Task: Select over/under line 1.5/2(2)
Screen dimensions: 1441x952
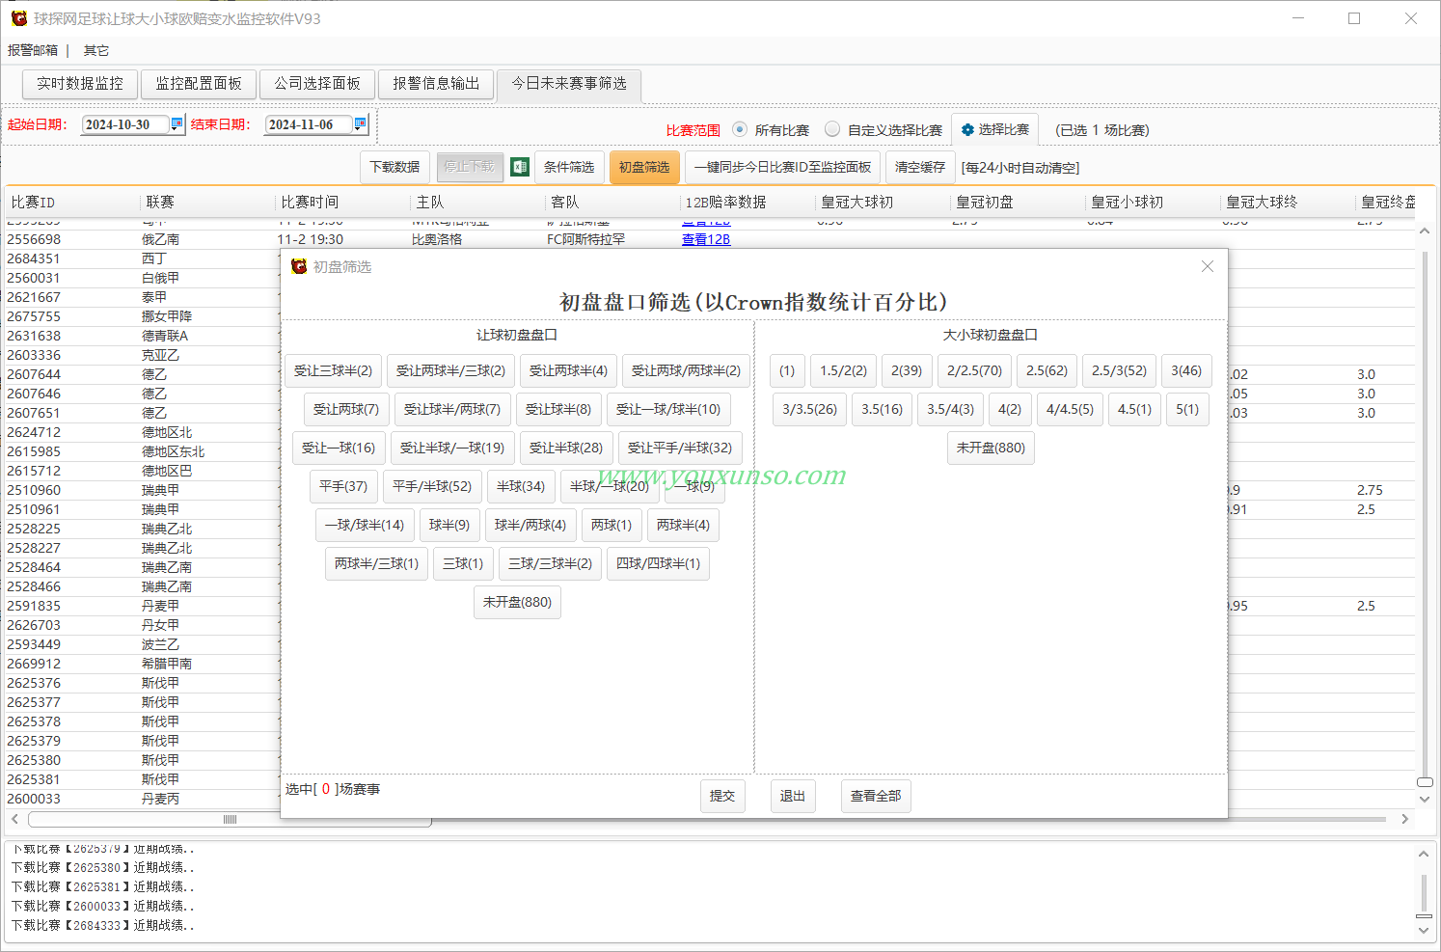Action: pos(844,370)
